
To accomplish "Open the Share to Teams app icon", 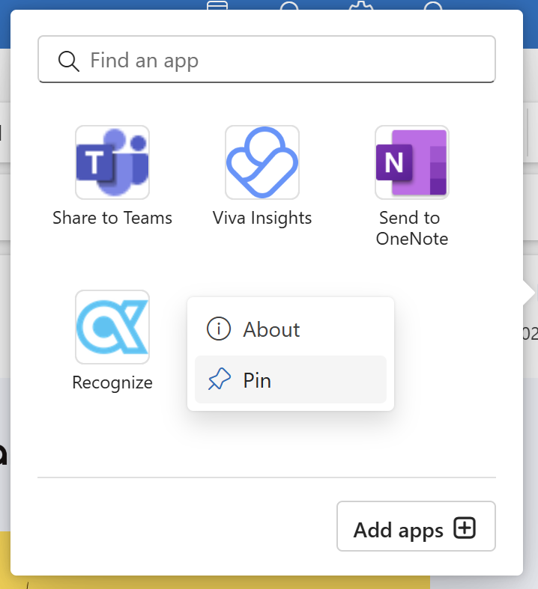I will coord(112,162).
